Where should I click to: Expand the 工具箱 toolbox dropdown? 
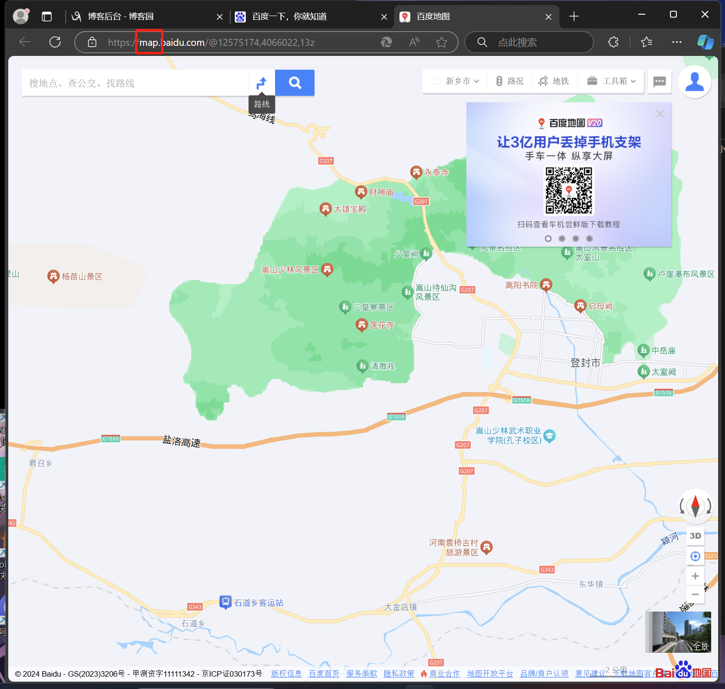(x=611, y=81)
